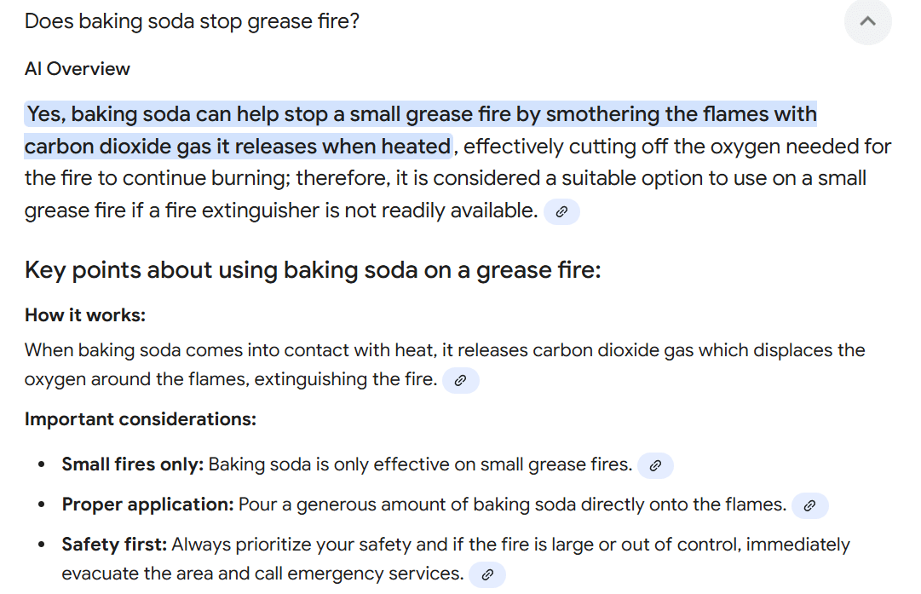This screenshot has height=594, width=921.
Task: Click the "Pour a generous amount of baking soda" sentence
Action: click(x=511, y=505)
